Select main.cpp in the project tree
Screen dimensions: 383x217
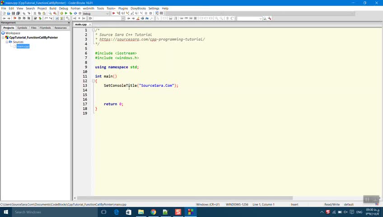pos(23,46)
